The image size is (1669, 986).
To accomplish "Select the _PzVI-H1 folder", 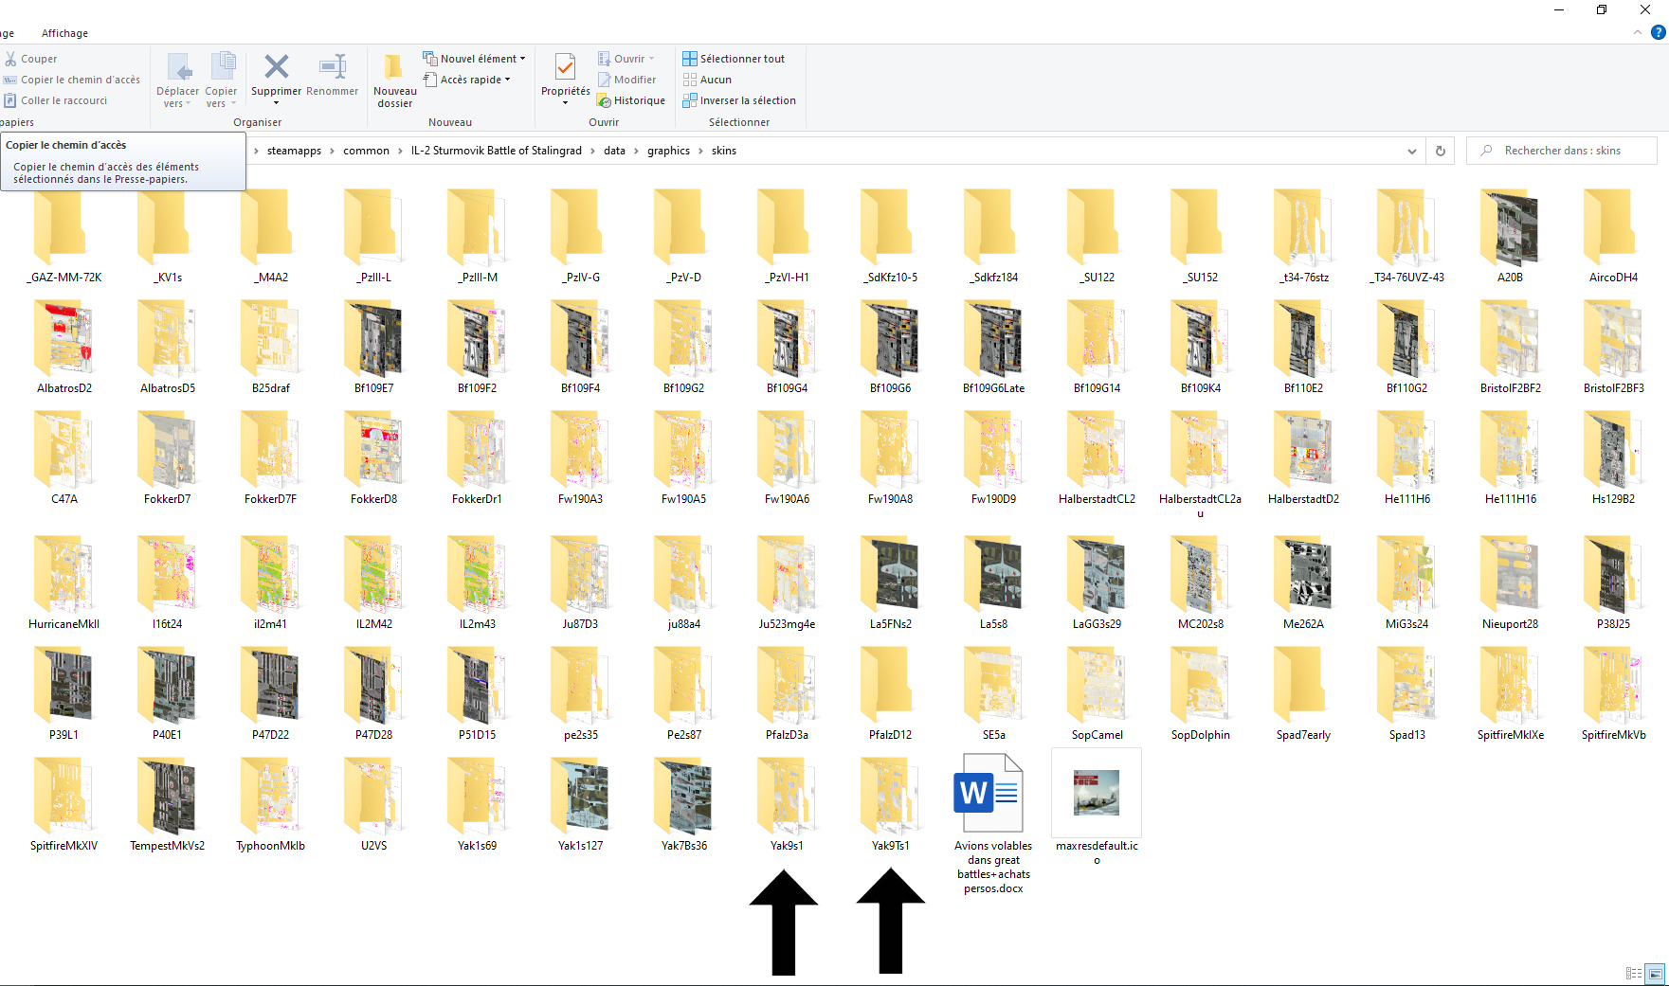I will 787,237.
